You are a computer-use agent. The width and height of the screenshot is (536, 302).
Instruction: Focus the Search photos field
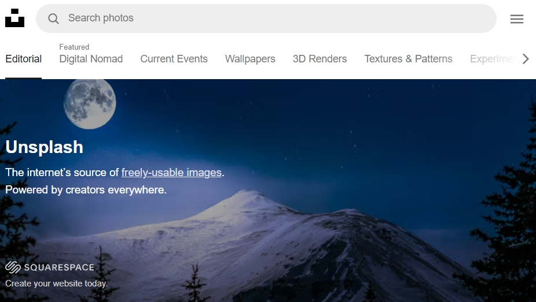point(272,18)
